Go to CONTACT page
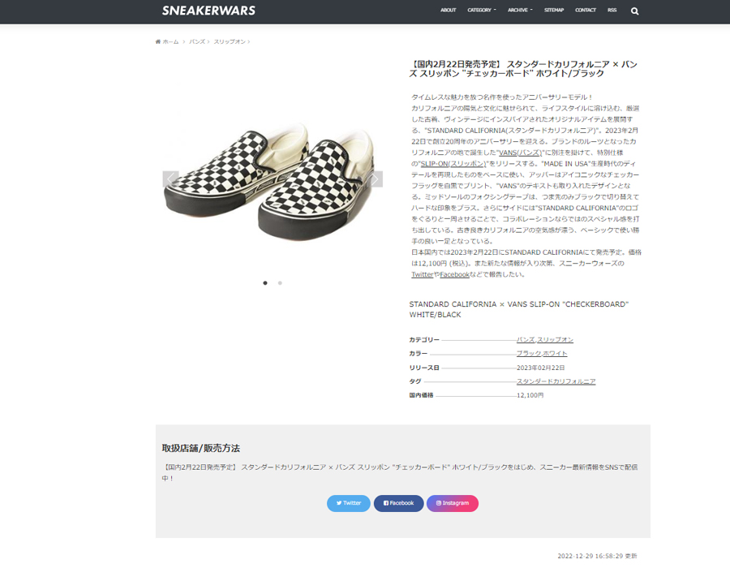 tap(585, 11)
